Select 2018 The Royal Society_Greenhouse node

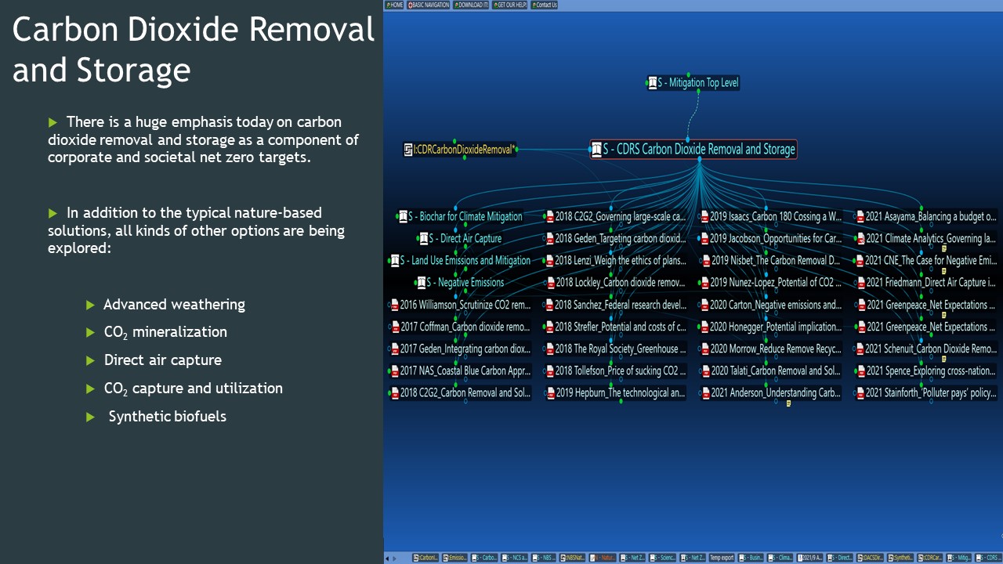click(x=616, y=349)
